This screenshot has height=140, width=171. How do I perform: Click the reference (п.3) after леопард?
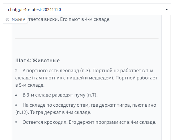pos(86,71)
